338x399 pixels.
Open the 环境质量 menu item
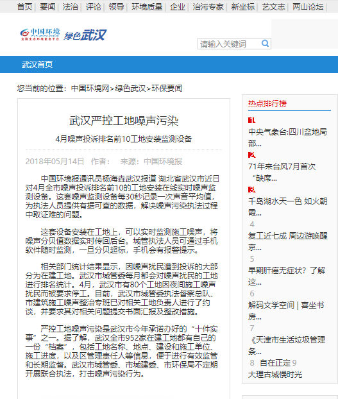(x=147, y=6)
